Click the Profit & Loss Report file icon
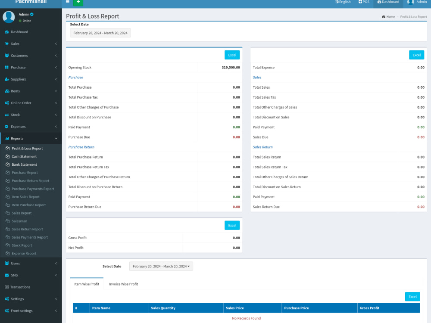 8,148
